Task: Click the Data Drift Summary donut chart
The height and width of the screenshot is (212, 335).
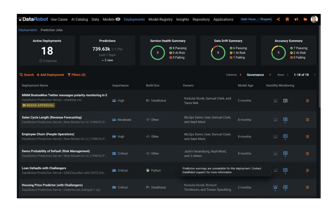Action: (218, 53)
